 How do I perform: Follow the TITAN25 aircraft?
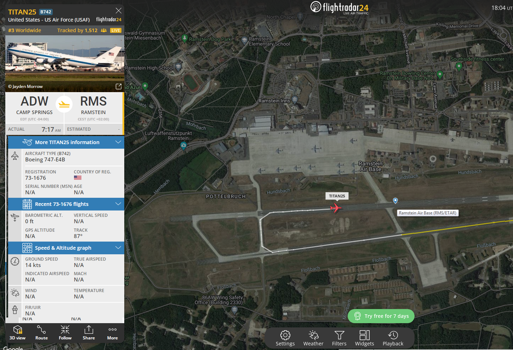point(65,333)
